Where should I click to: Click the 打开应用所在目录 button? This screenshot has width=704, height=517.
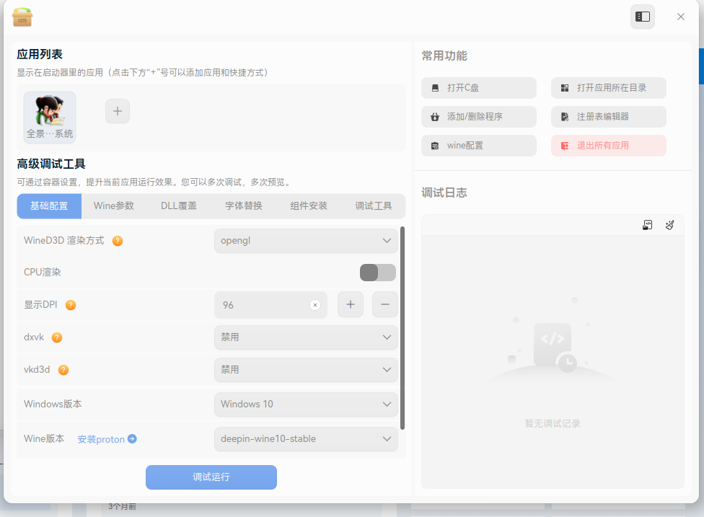(x=608, y=88)
